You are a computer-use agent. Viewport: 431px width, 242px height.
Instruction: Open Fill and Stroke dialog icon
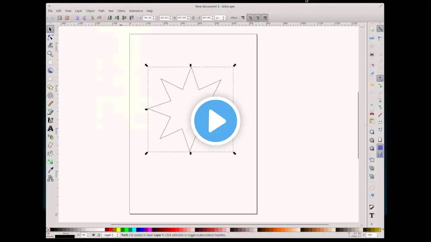coord(372,207)
